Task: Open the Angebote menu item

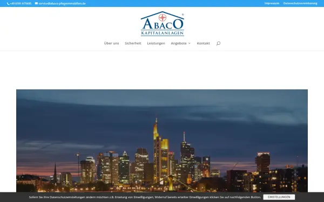Action: pos(179,43)
